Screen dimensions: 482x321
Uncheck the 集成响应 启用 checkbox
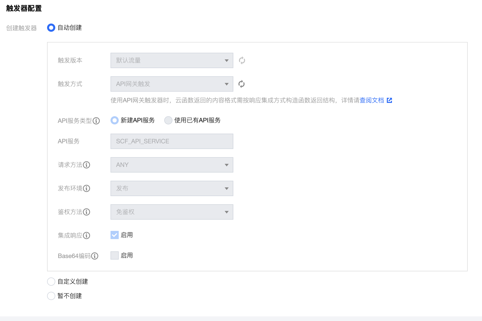(x=114, y=235)
